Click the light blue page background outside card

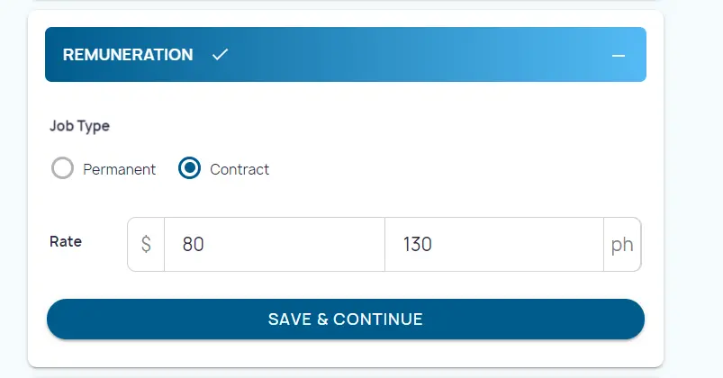tap(693, 180)
